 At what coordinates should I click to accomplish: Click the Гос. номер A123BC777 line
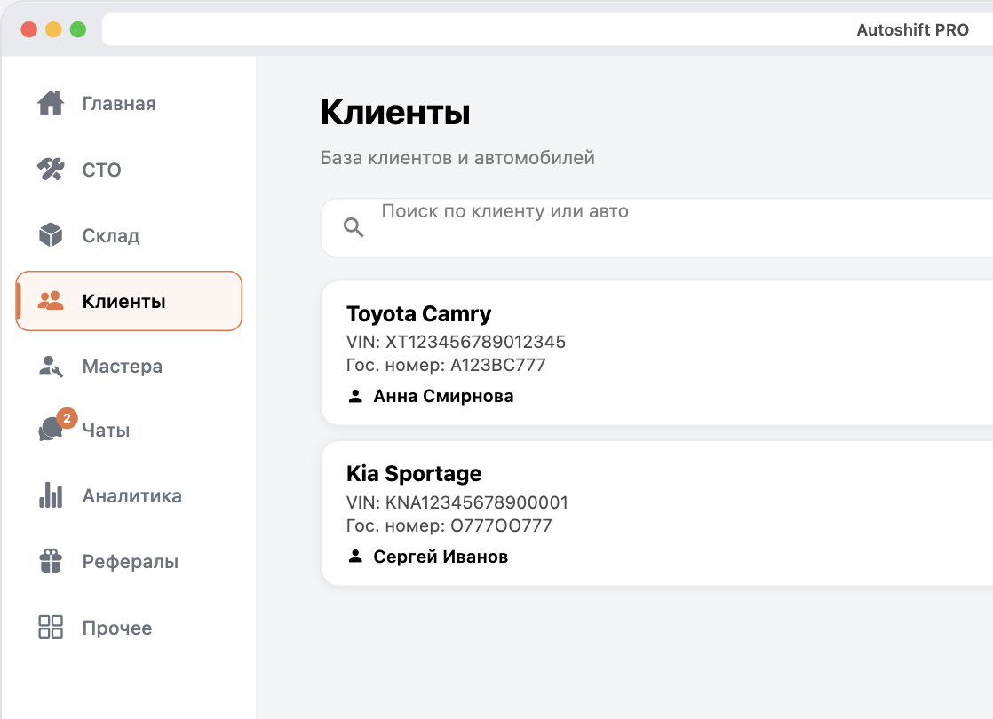click(446, 365)
